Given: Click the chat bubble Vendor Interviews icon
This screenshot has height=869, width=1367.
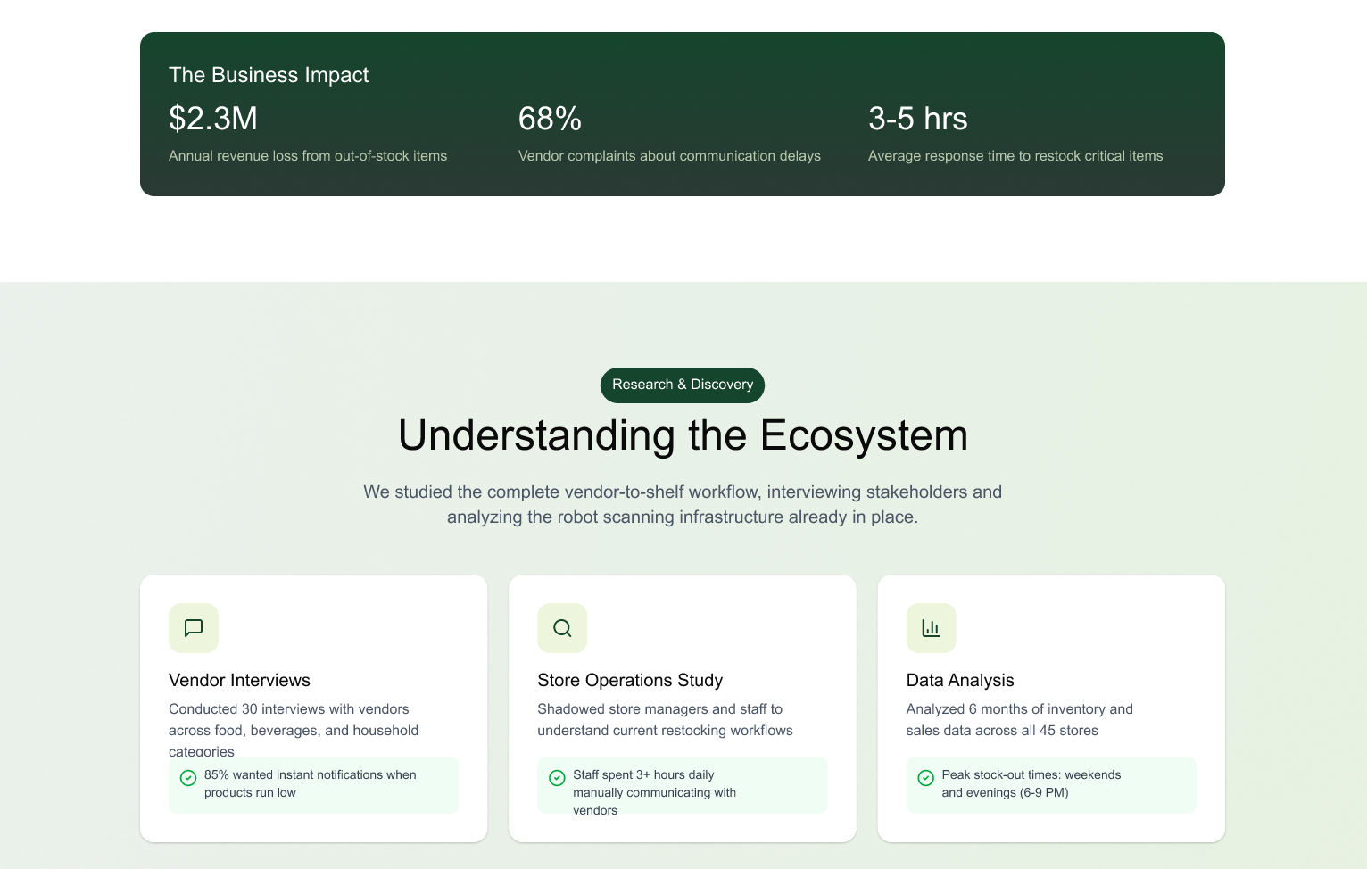Looking at the screenshot, I should point(194,628).
